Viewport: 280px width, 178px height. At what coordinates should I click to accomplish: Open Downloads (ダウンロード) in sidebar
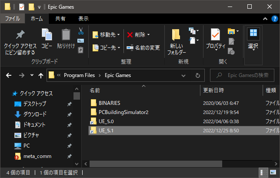tap(30, 114)
